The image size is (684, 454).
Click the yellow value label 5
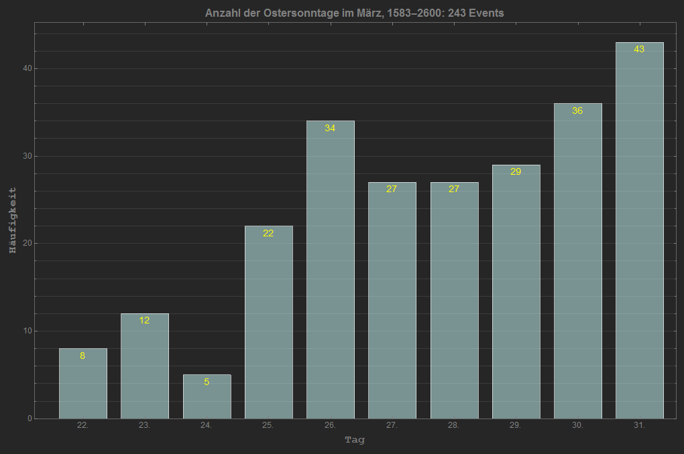coord(207,382)
